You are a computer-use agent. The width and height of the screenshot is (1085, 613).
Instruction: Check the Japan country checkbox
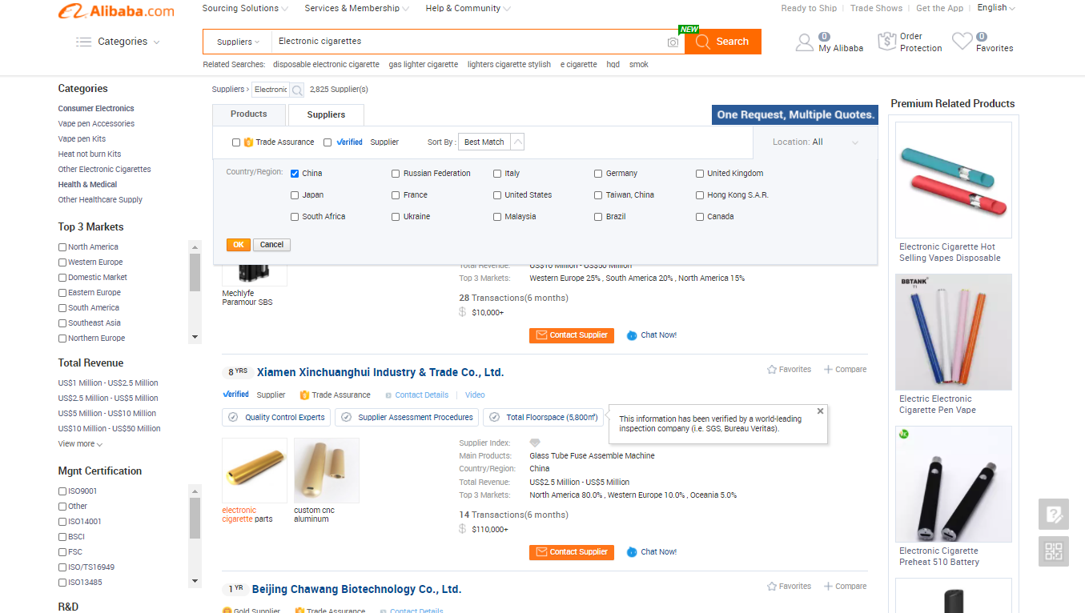(x=295, y=195)
